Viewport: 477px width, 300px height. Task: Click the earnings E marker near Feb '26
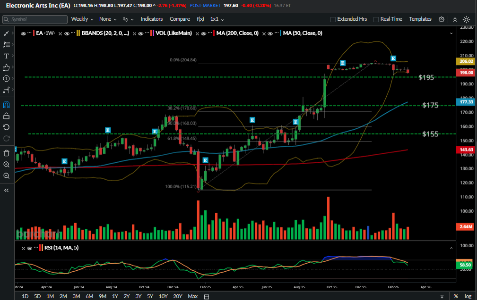pos(393,58)
